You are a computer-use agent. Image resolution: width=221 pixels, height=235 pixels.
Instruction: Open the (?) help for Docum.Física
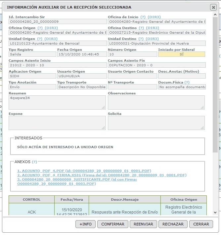click(x=187, y=83)
